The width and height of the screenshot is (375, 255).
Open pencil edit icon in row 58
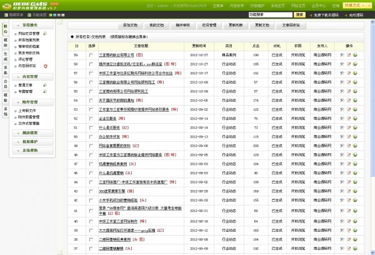point(349,64)
